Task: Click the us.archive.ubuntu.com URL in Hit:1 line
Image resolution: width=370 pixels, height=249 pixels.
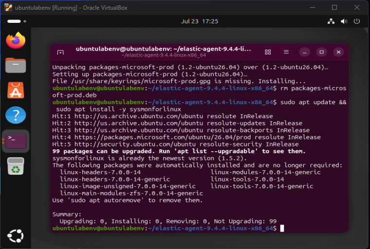Action: coord(139,116)
